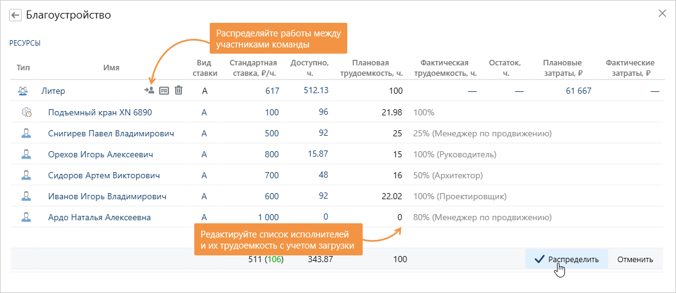
Task: Open Сидоров Артем Викторович resource link
Action: [104, 175]
